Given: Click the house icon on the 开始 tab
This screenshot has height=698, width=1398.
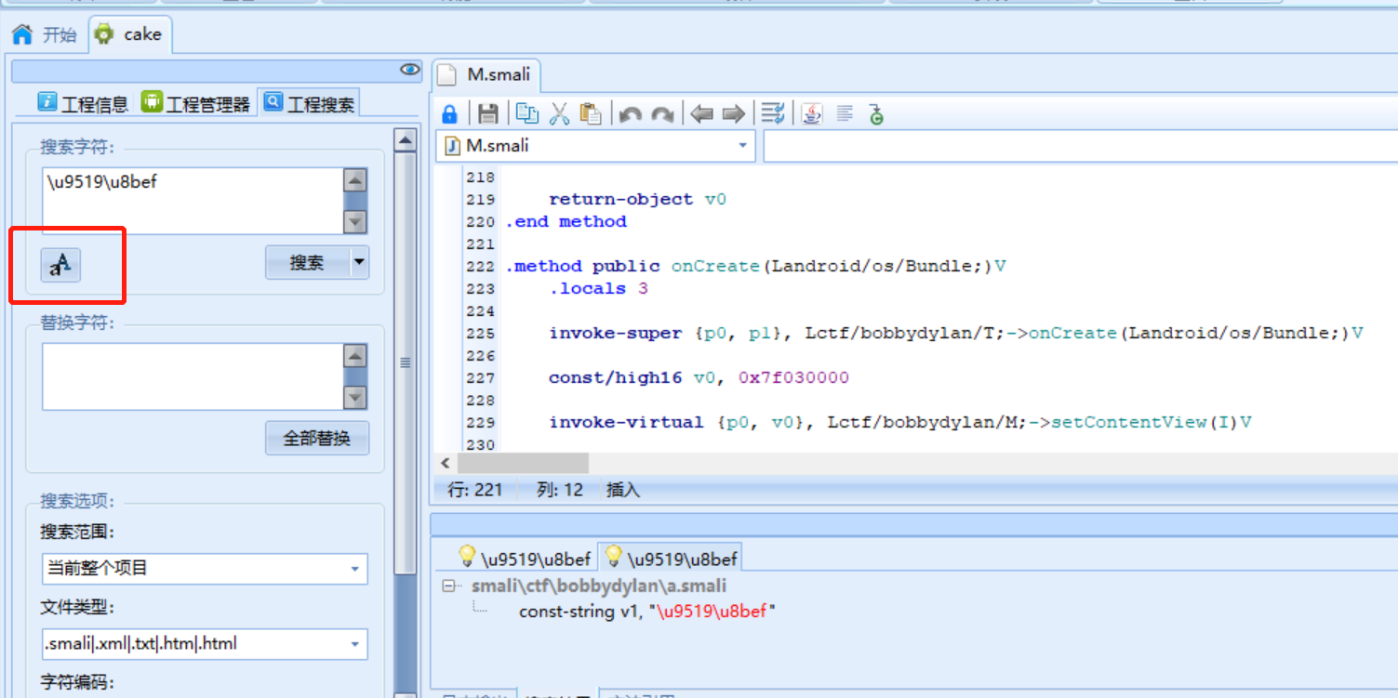Looking at the screenshot, I should [x=22, y=34].
